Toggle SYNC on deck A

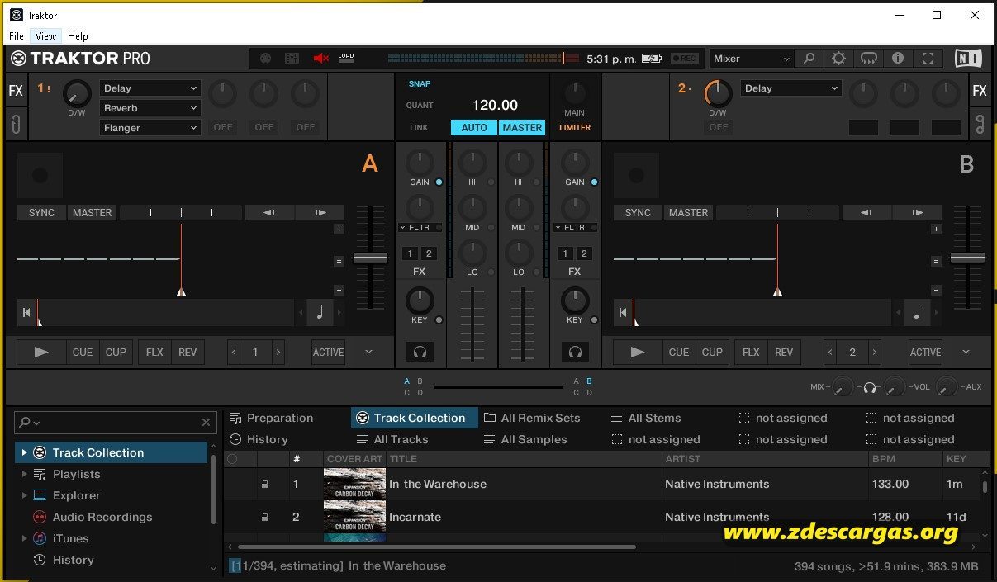tap(41, 212)
